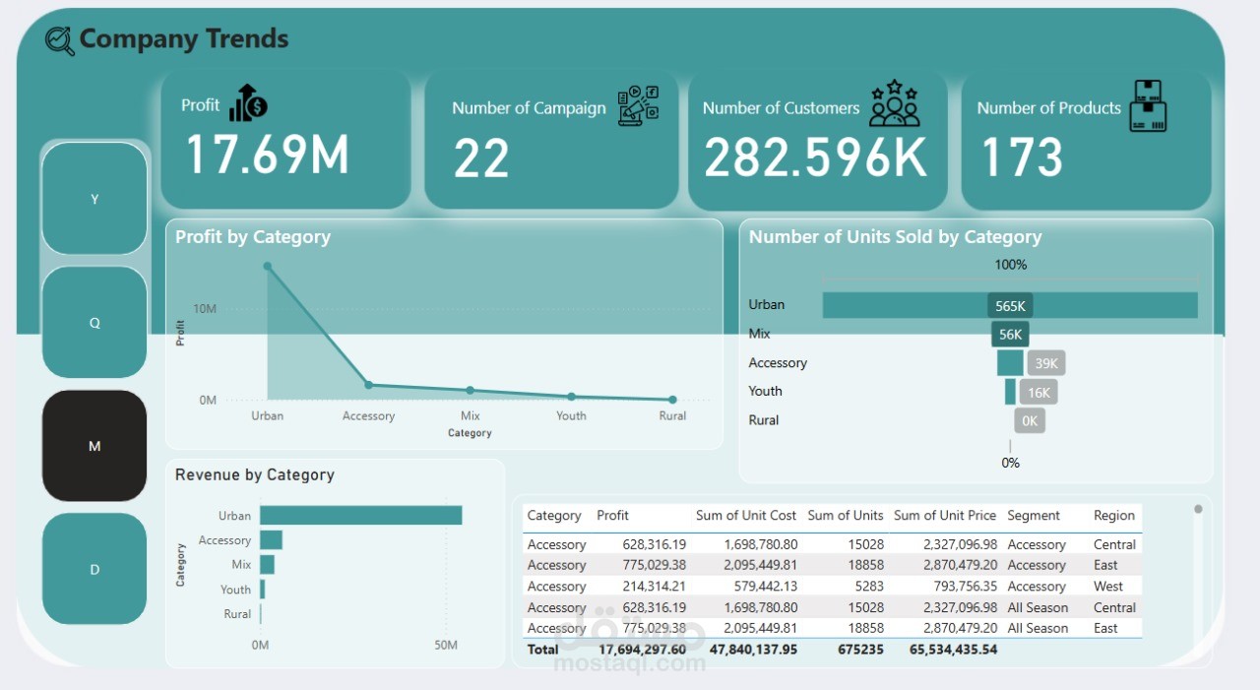Click the Youth label in Revenue chart
1260x690 pixels.
[235, 590]
